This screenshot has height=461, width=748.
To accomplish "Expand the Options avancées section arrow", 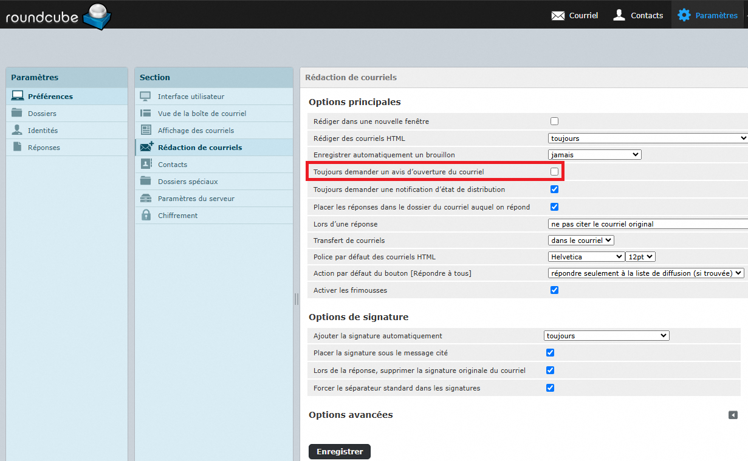I will 733,415.
